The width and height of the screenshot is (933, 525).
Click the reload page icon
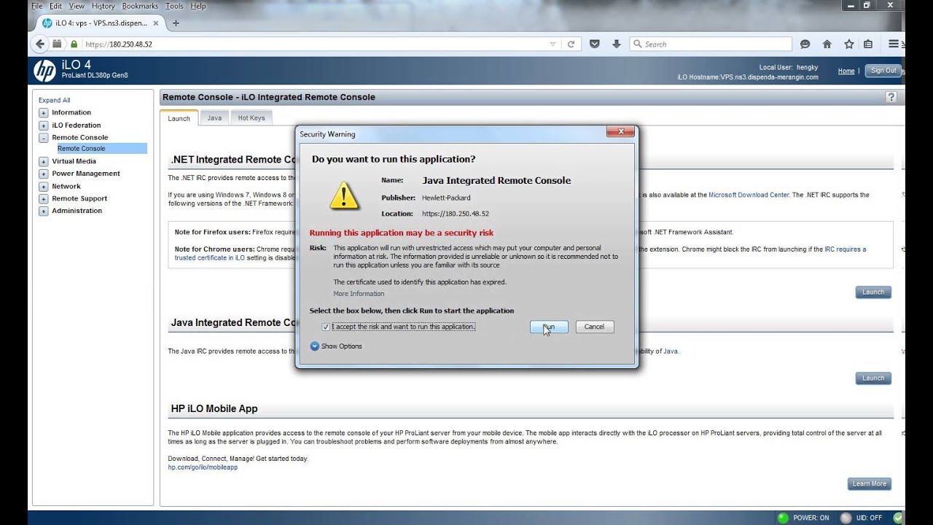[571, 44]
